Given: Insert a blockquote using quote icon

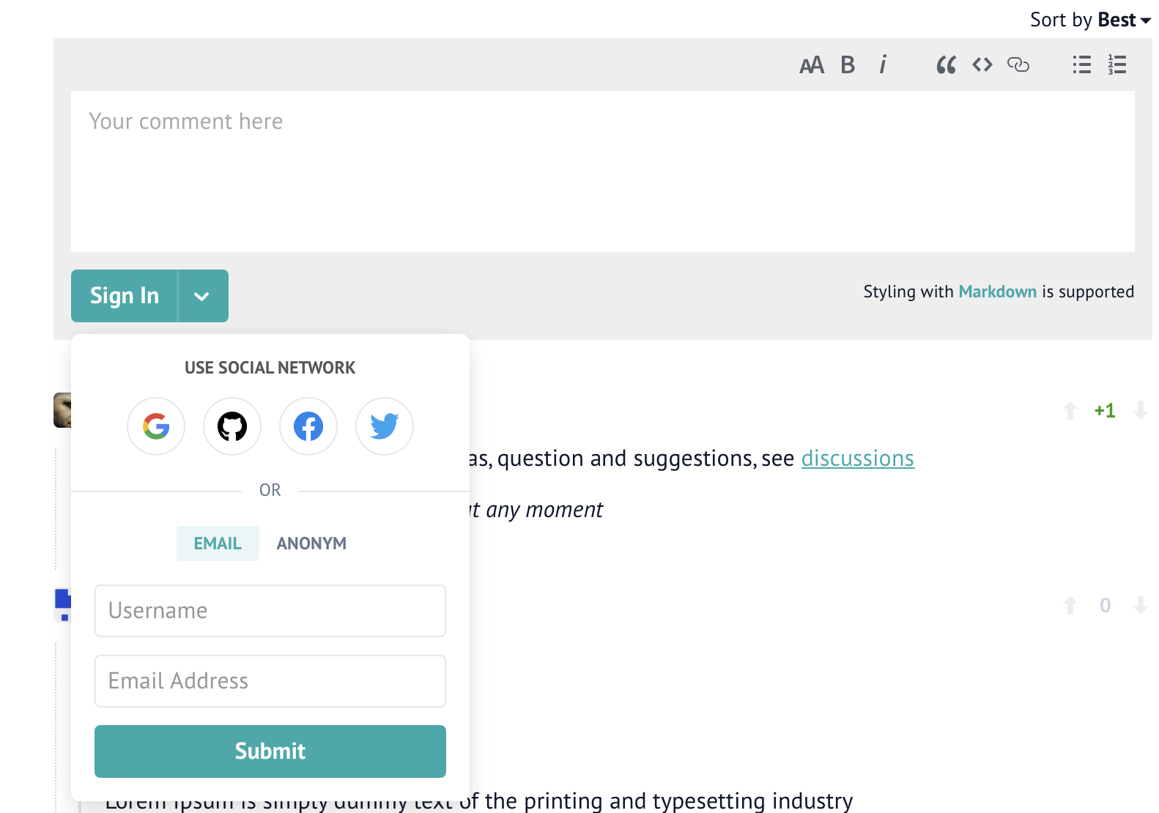Looking at the screenshot, I should [x=946, y=65].
